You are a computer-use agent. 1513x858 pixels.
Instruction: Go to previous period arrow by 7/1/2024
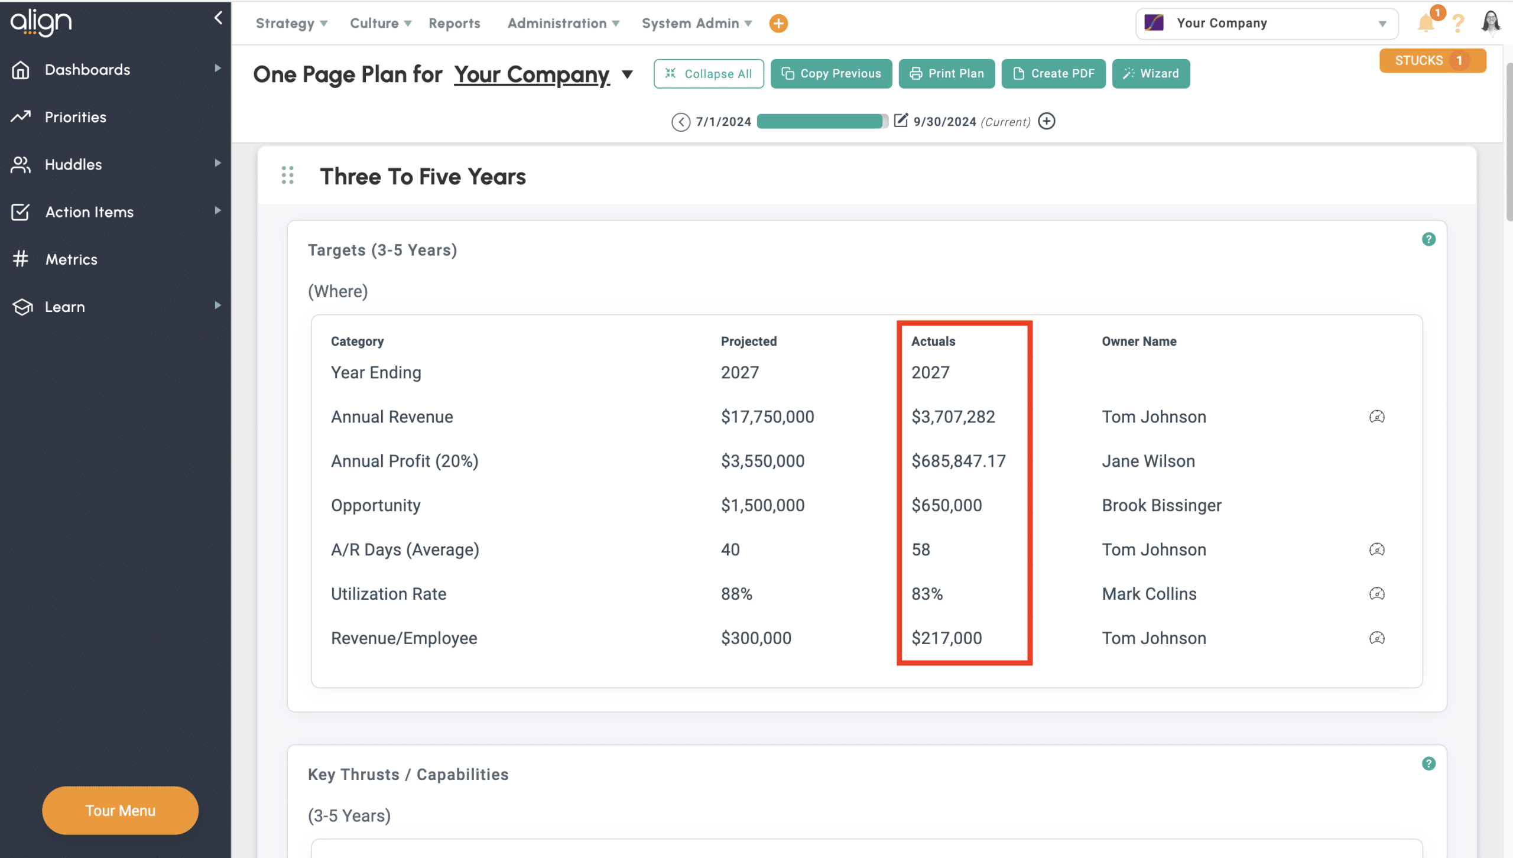coord(680,122)
